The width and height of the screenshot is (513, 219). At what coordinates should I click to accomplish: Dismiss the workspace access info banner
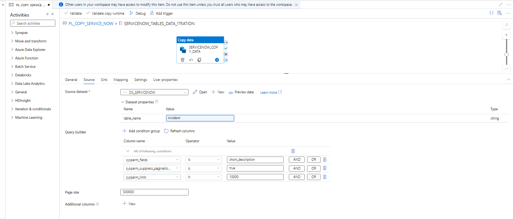pos(297,5)
